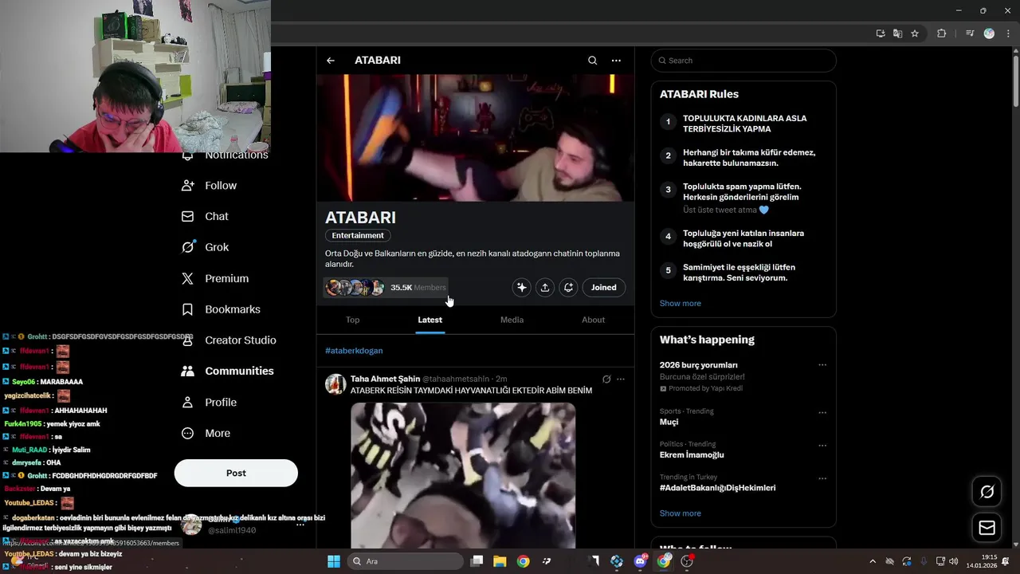This screenshot has width=1020, height=574.
Task: Click the translate page icon in address bar
Action: click(x=897, y=33)
